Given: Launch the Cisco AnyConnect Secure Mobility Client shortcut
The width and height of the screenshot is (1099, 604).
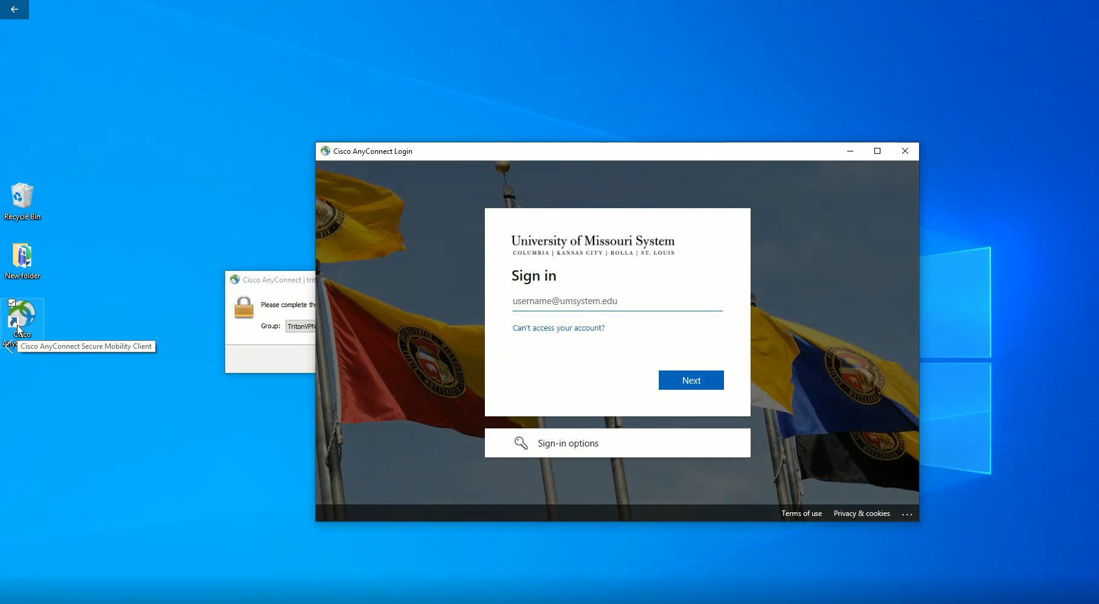Looking at the screenshot, I should 22,317.
